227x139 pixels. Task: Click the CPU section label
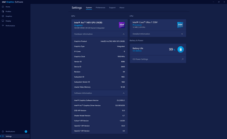[132, 16]
